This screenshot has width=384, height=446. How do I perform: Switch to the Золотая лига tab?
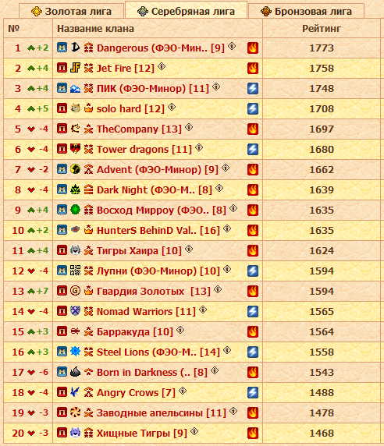(71, 12)
